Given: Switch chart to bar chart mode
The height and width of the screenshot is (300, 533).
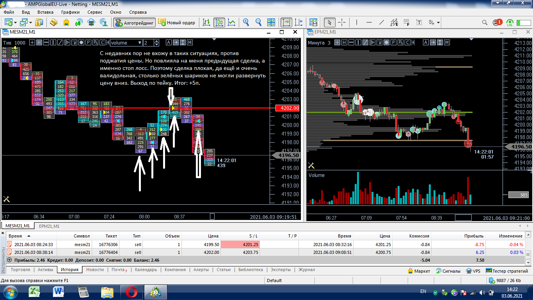Looking at the screenshot, I should [207, 22].
